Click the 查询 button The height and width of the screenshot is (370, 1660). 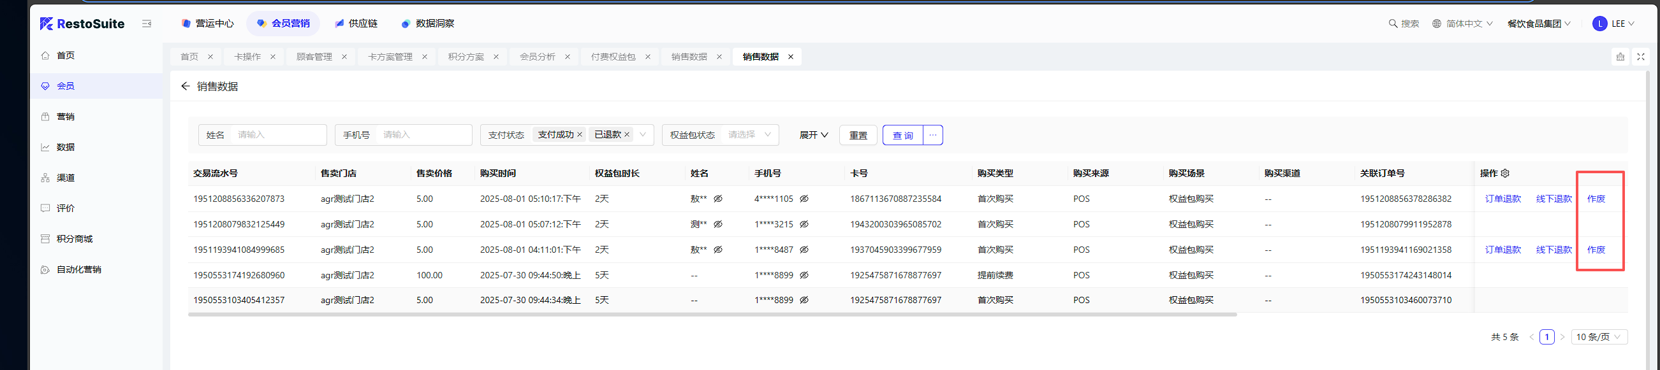[x=902, y=135]
